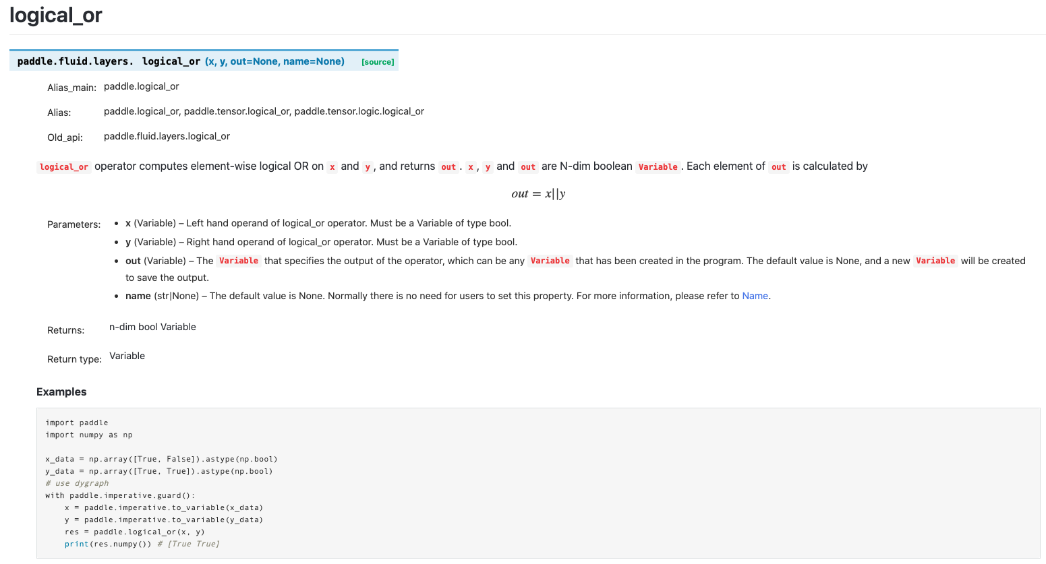This screenshot has width=1046, height=564.
Task: Open the [source] link
Action: click(378, 62)
